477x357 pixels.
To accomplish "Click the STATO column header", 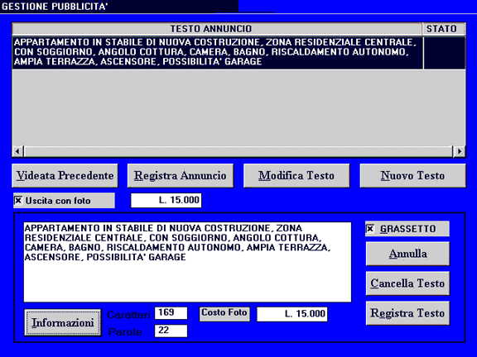I will coord(444,29).
